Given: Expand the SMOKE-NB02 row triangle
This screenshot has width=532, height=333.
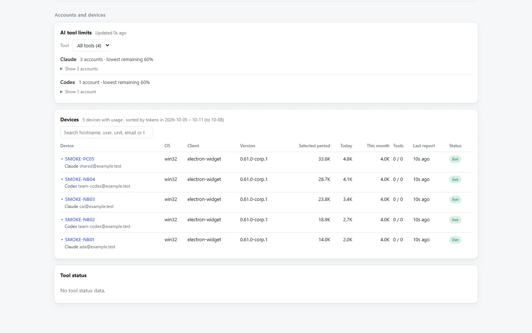Looking at the screenshot, I should coord(62,219).
